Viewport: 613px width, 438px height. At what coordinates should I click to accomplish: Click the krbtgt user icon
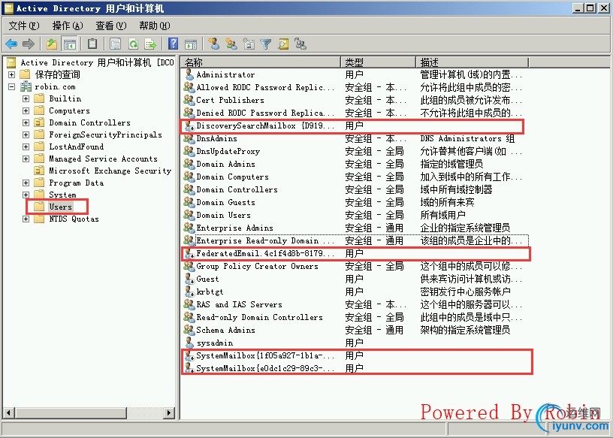[x=189, y=291]
